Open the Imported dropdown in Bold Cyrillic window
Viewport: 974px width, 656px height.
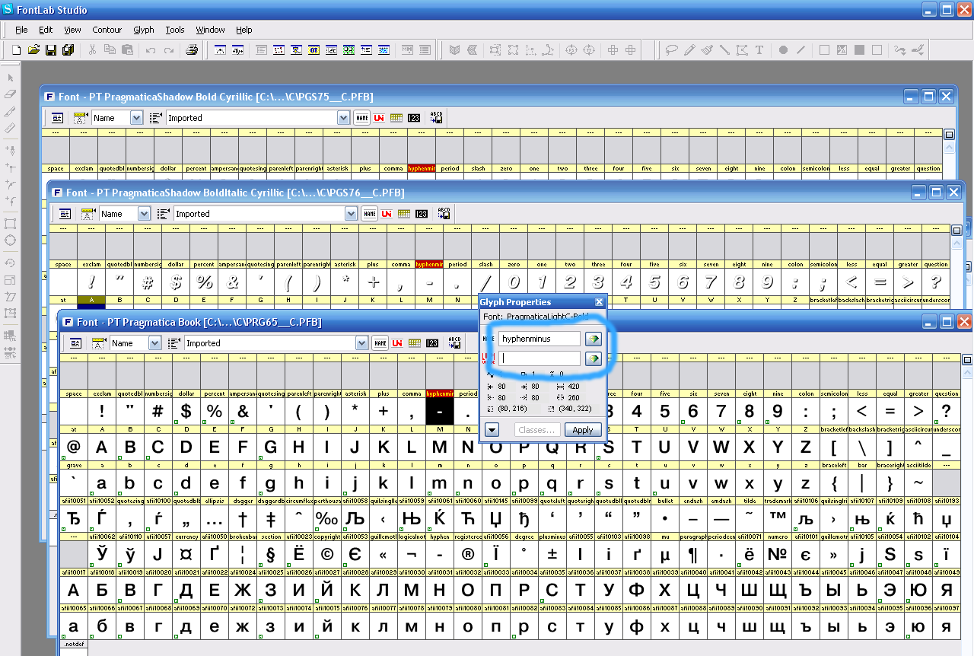click(343, 118)
